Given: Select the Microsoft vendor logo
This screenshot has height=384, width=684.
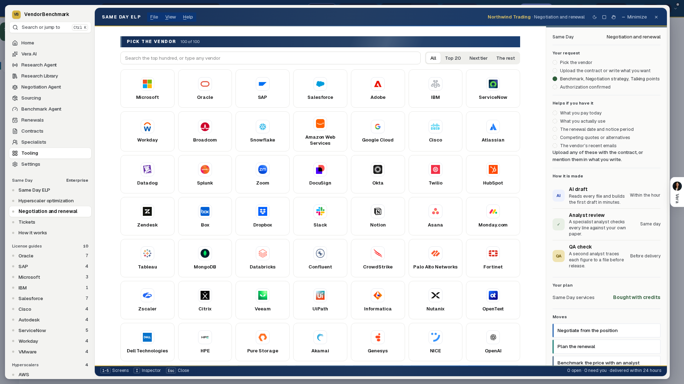Looking at the screenshot, I should [147, 84].
